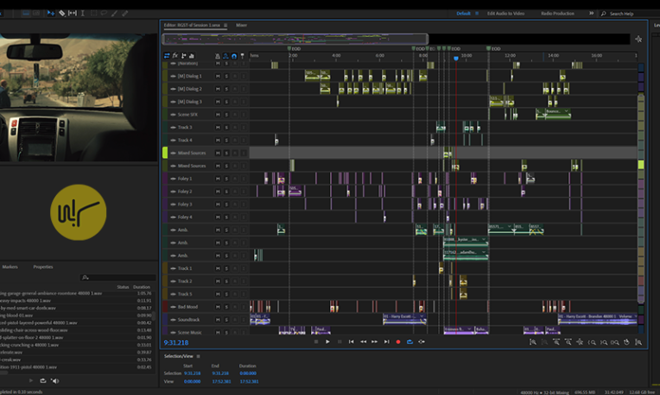Show track Sends controls

pyautogui.click(x=183, y=55)
